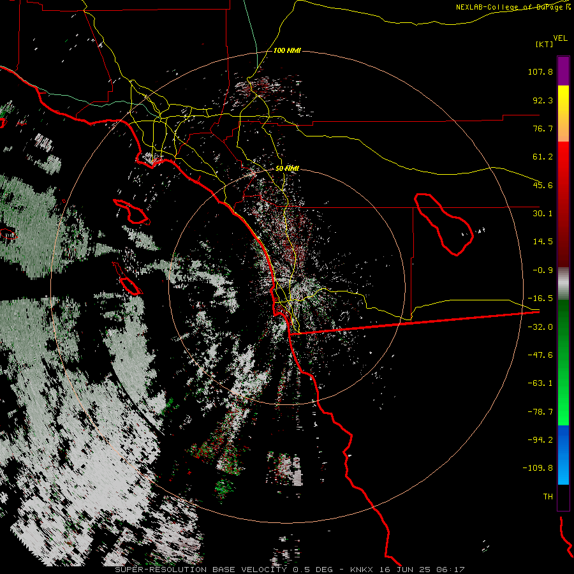This screenshot has width=574, height=574.
Task: Click the 50 NMI range ring label
Action: (287, 169)
